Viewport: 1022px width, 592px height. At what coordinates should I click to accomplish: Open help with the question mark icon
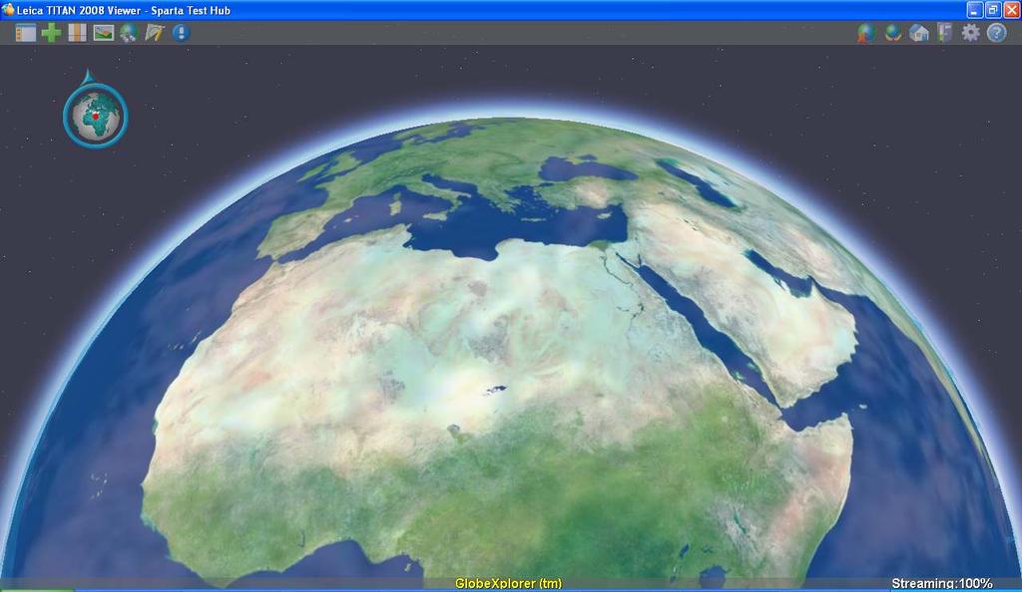pos(997,33)
